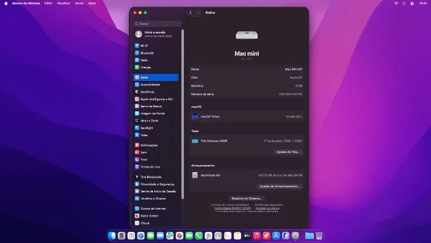This screenshot has width=431, height=243.
Task: Select Energia in the sidebar
Action: (x=156, y=67)
